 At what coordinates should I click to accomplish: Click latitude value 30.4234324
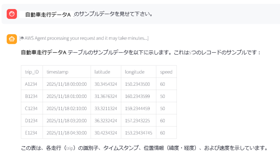coord(106,133)
